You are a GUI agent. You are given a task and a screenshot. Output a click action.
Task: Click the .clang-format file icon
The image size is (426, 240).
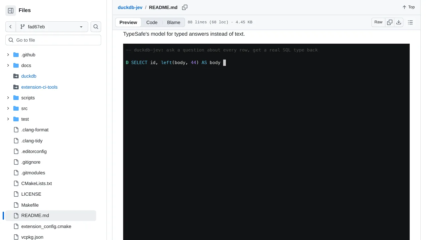pos(16,130)
